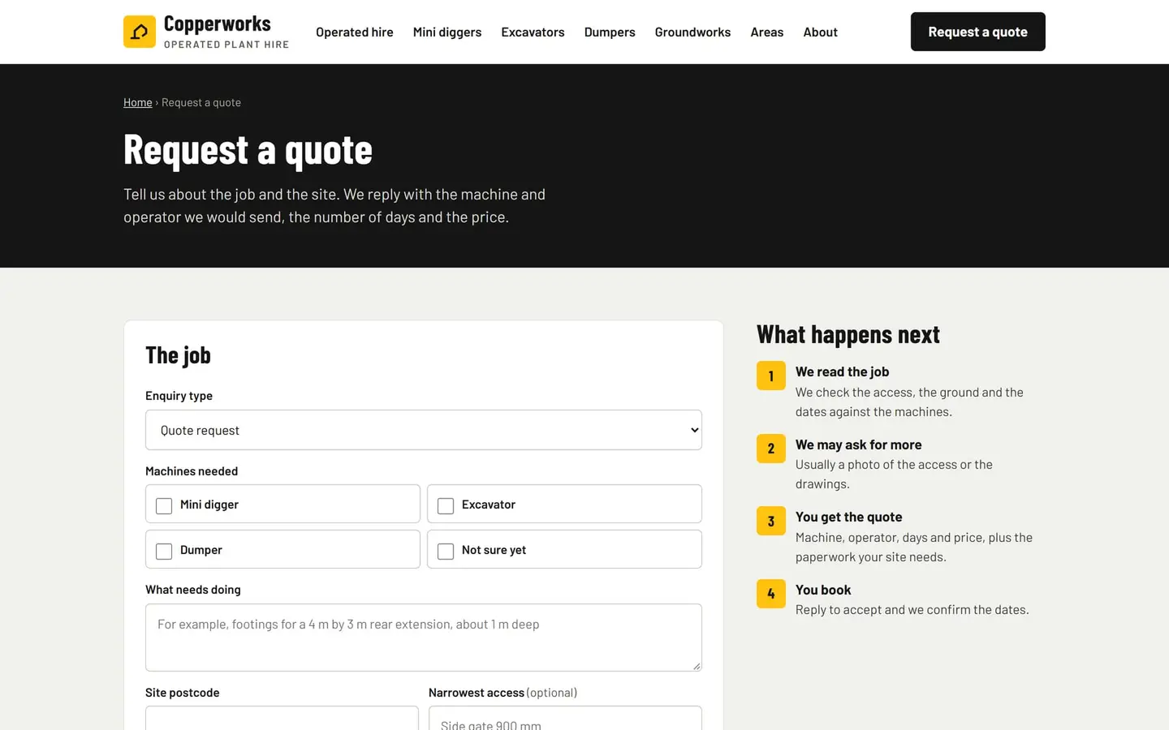Go to the Areas page
The image size is (1169, 730).
coord(767,32)
